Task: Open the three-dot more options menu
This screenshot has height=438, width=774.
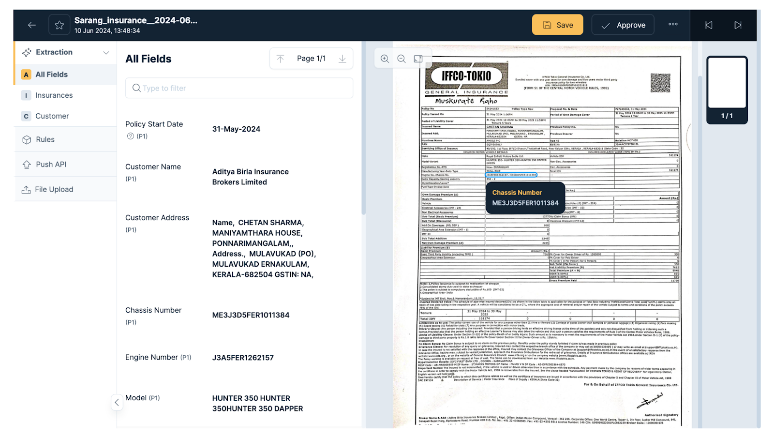Action: coord(673,24)
